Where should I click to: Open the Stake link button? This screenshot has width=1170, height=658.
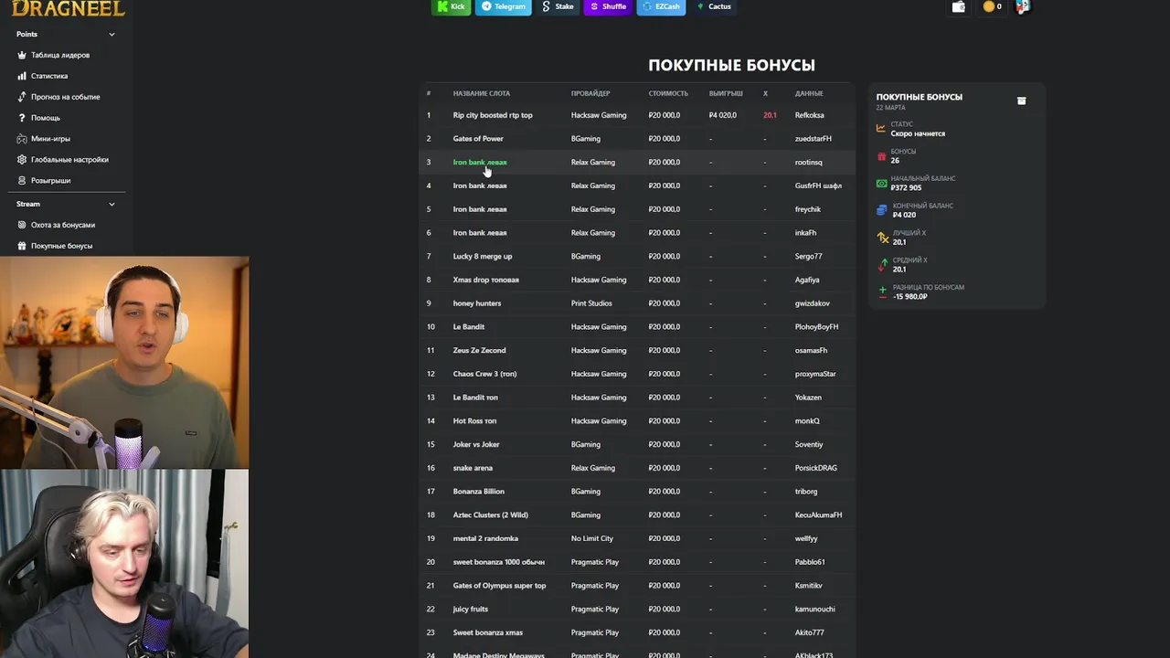coord(558,6)
